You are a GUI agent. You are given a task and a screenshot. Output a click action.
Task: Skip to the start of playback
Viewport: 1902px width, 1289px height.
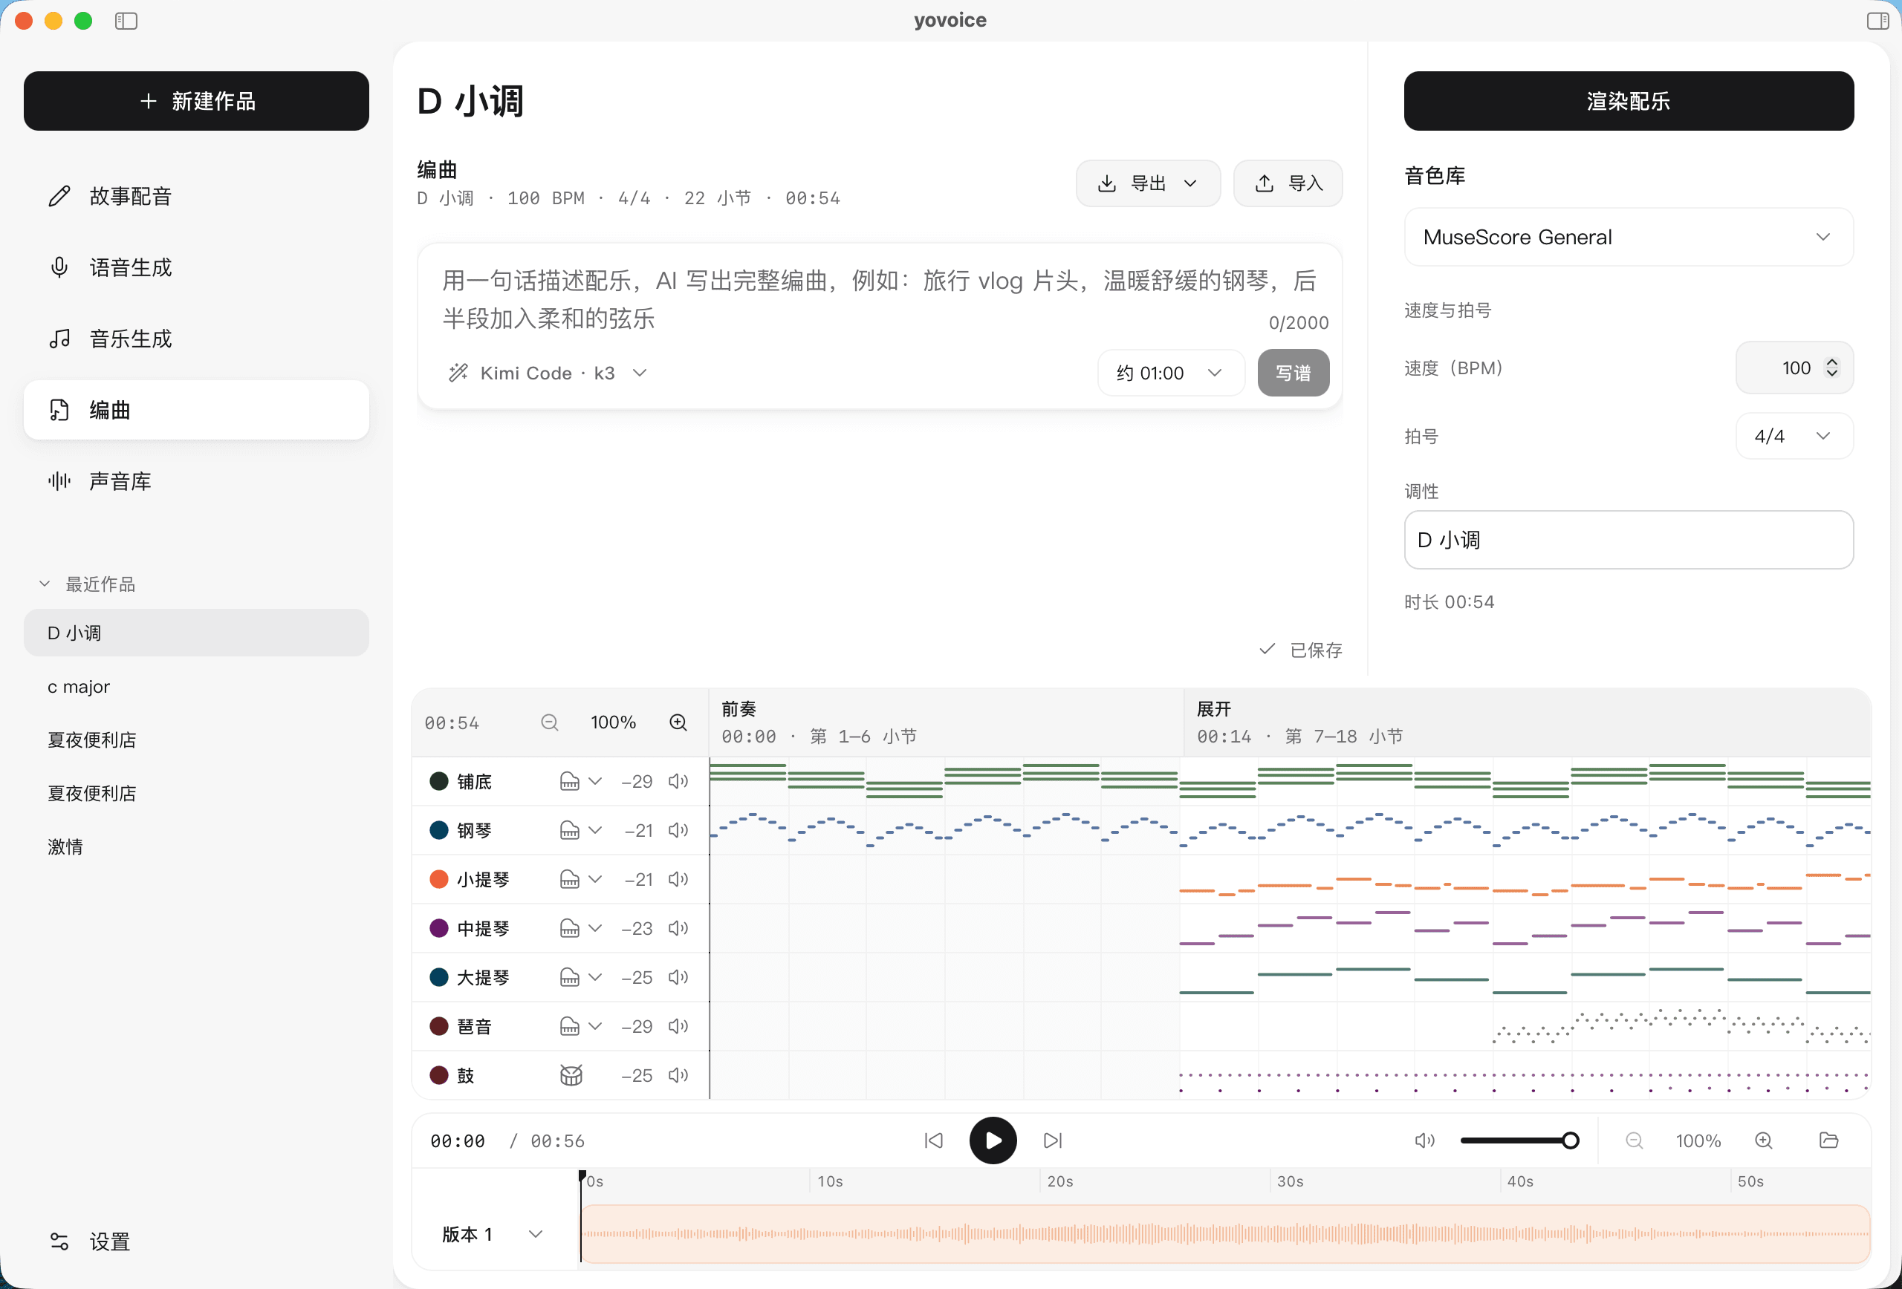(934, 1140)
